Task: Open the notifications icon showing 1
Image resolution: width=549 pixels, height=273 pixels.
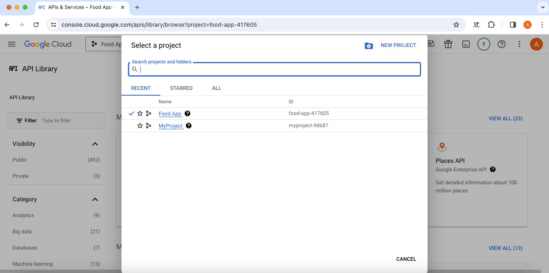Action: tap(483, 44)
